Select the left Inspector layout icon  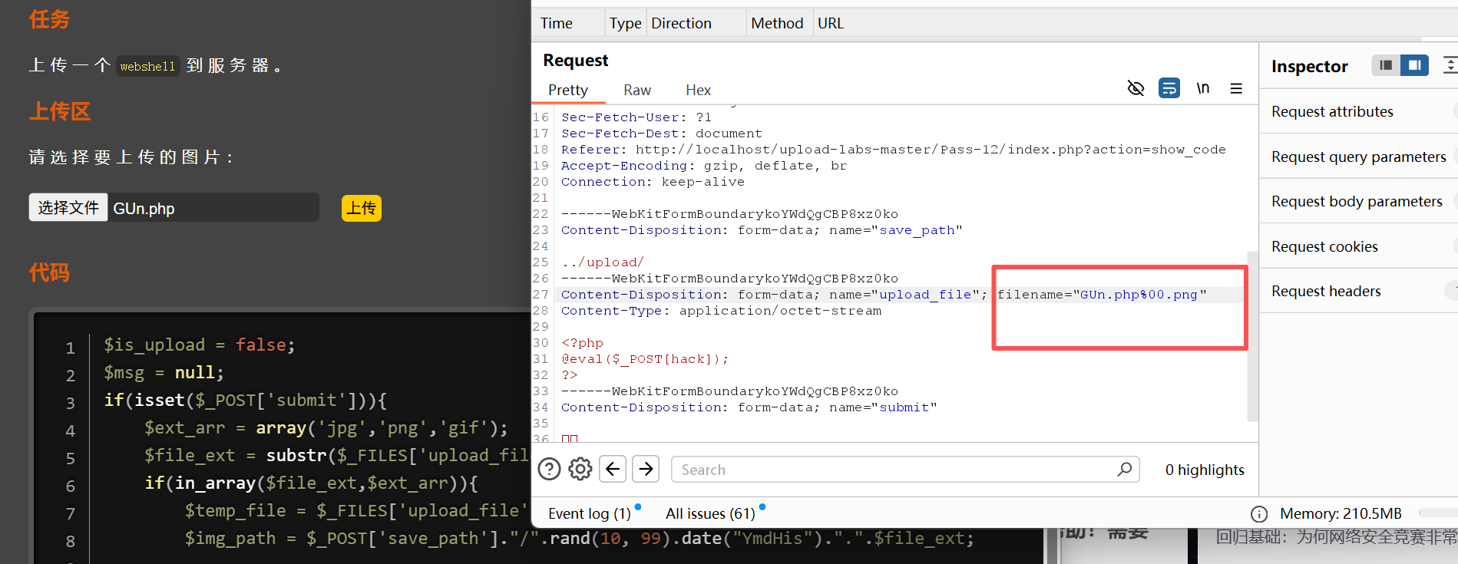pos(1386,65)
